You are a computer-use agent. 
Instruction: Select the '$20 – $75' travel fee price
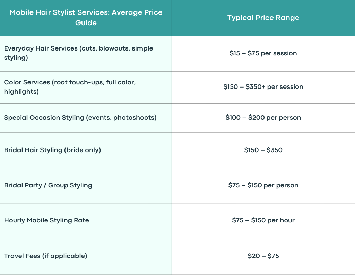click(x=263, y=256)
